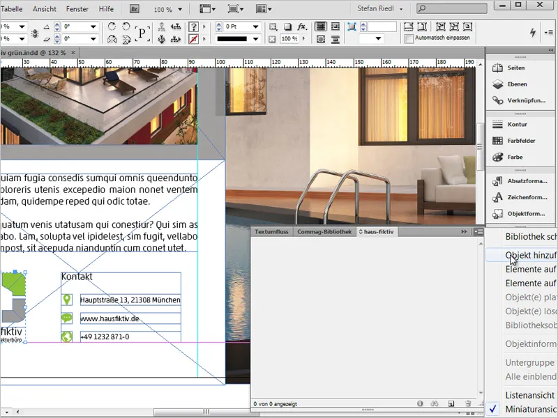Screen dimensions: 558x418
Task: Toggle the checked Miniaturansicht menu option
Action: click(521, 409)
